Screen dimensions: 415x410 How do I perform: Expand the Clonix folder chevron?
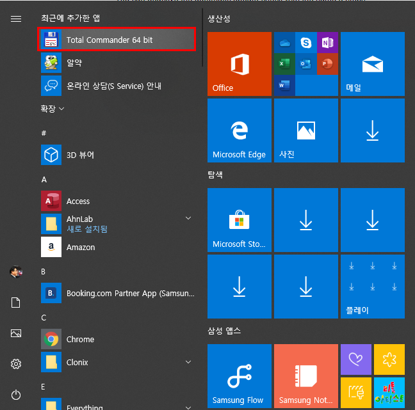tap(188, 362)
